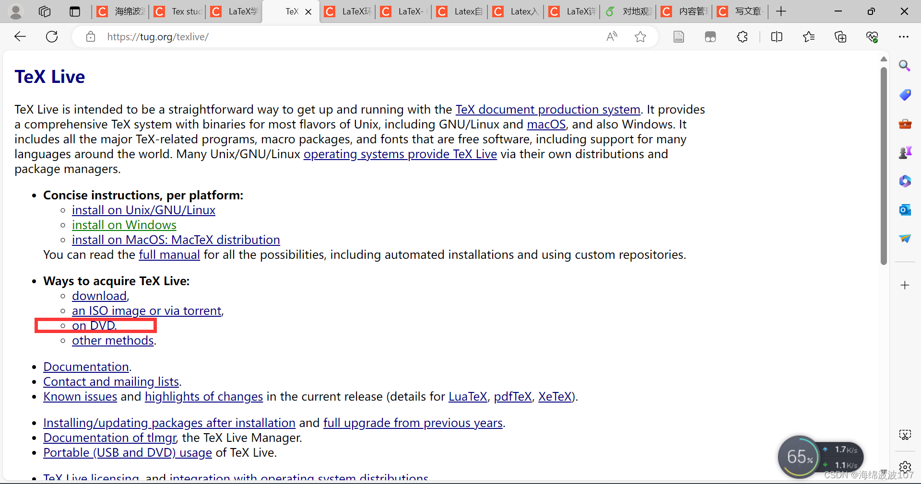This screenshot has height=484, width=921.
Task: Close the active TeX tab
Action: pyautogui.click(x=308, y=12)
